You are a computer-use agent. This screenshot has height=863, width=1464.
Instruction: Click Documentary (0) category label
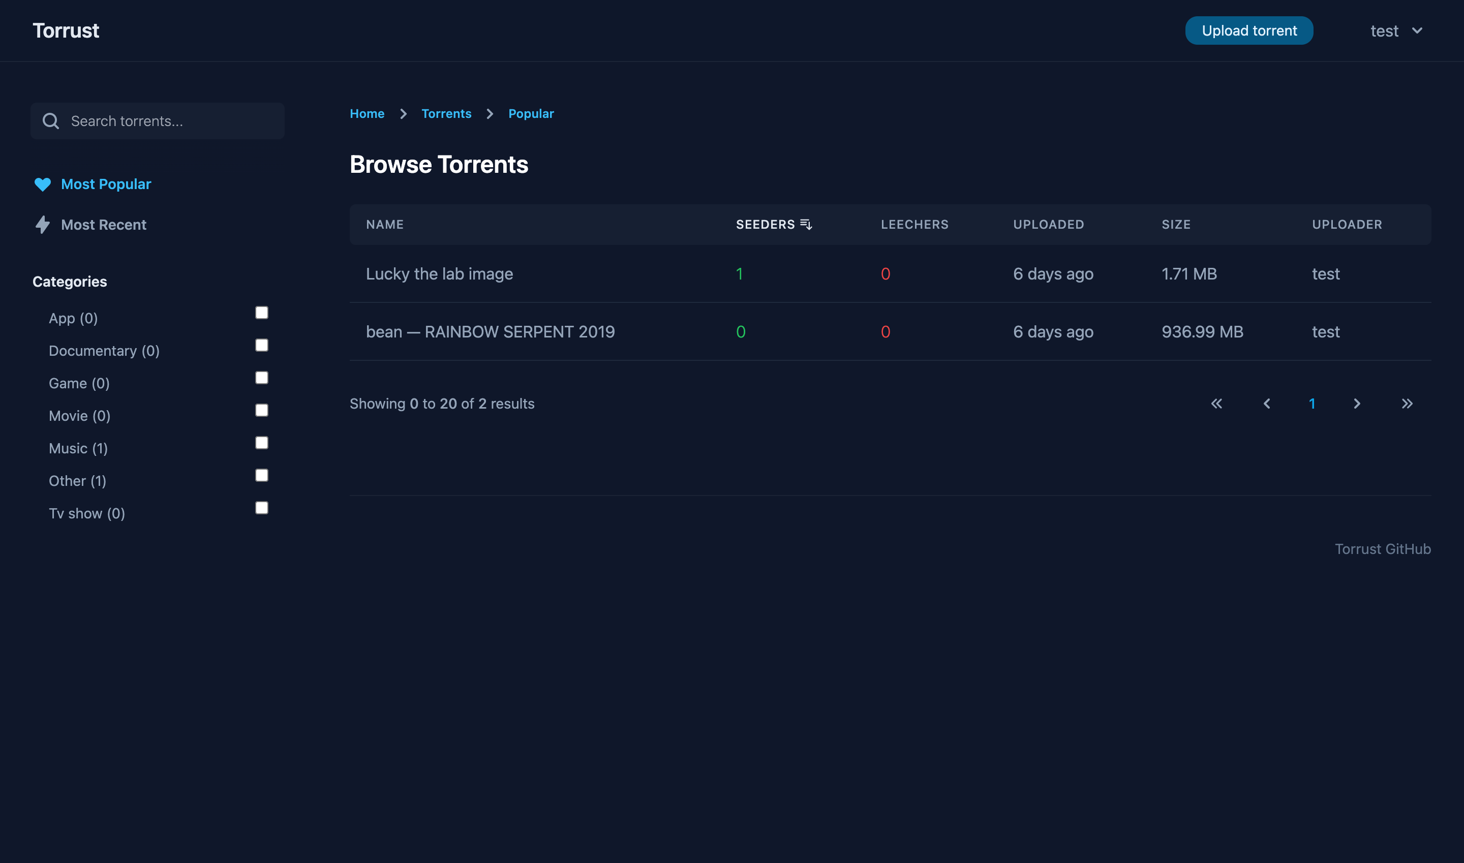click(104, 351)
